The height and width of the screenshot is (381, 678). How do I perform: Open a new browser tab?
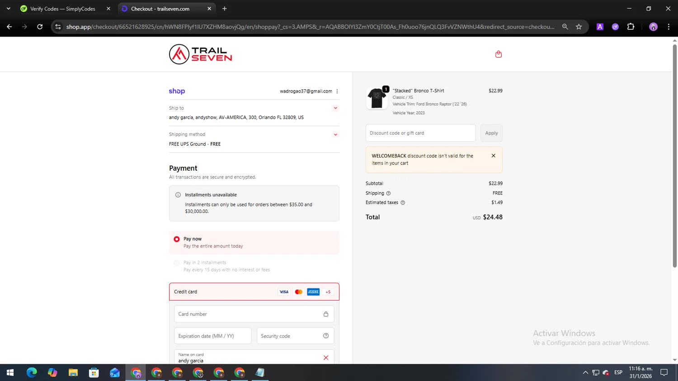point(225,9)
